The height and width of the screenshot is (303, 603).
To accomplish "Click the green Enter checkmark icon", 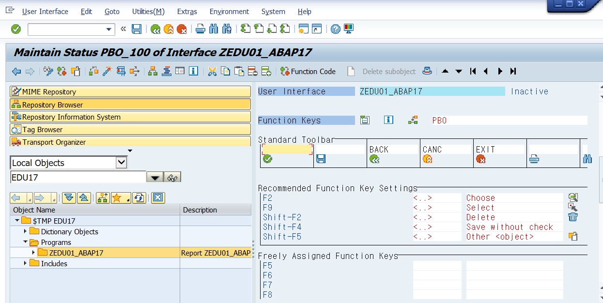I will [x=16, y=30].
